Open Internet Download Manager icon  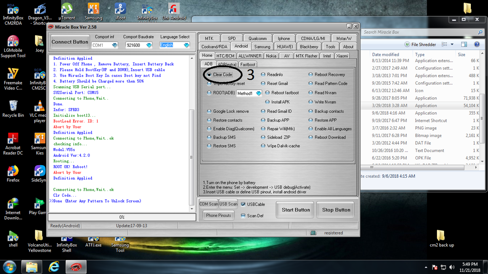click(x=13, y=209)
